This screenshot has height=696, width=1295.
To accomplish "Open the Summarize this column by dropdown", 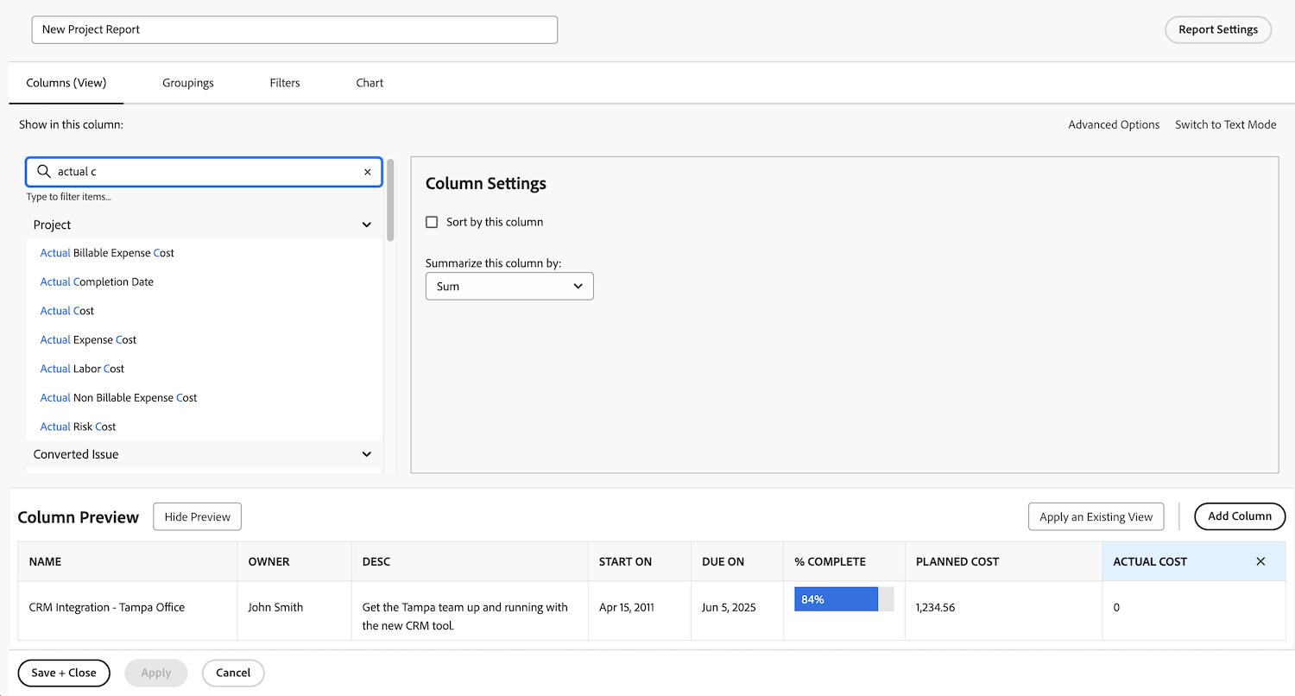I will pyautogui.click(x=509, y=287).
